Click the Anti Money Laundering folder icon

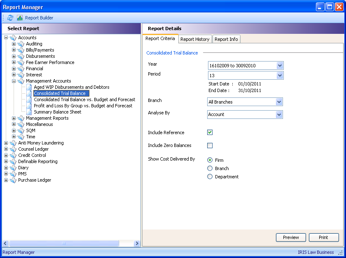tap(13, 143)
